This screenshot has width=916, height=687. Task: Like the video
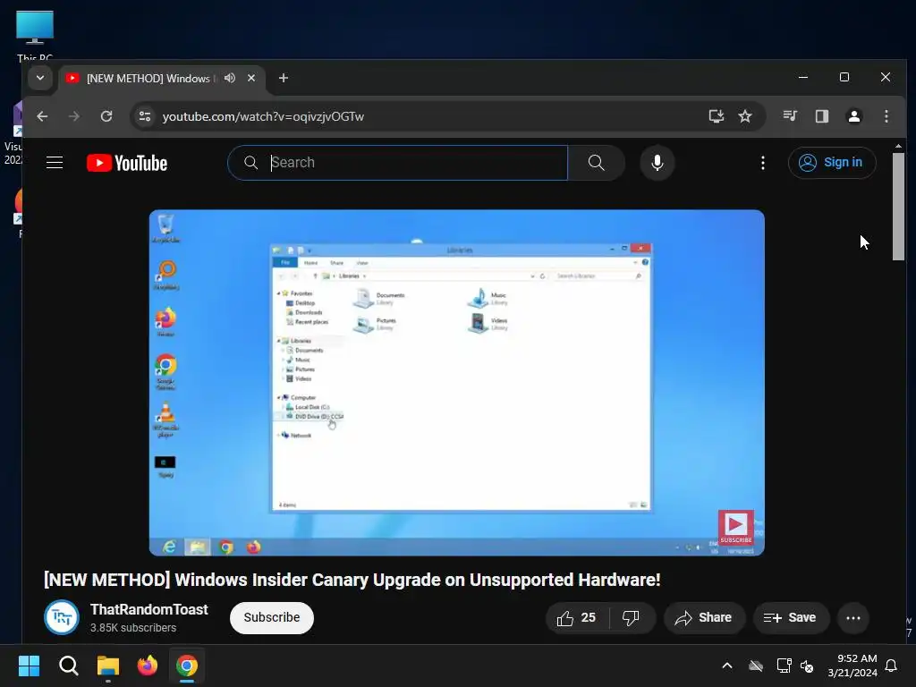[577, 617]
